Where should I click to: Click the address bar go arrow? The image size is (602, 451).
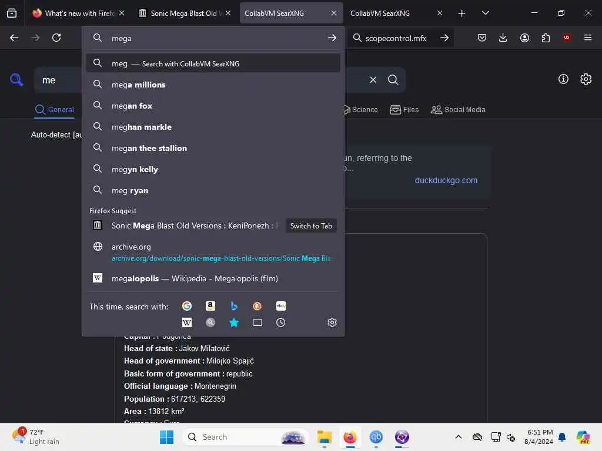[x=332, y=38]
